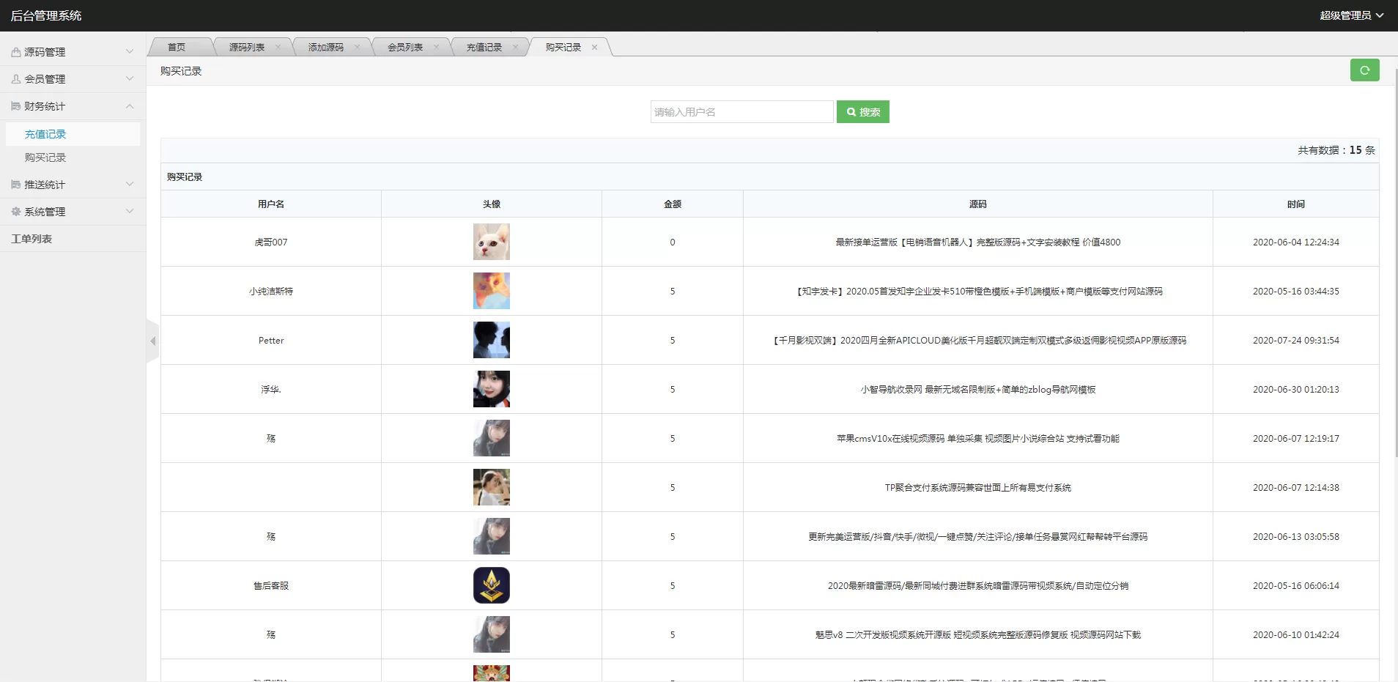Screen dimensions: 1398x682
Task: Click 虎哥007's cat avatar thumbnail
Action: [491, 242]
